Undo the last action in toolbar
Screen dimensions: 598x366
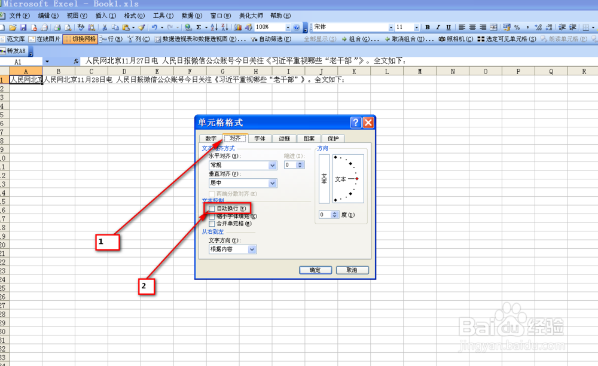click(x=154, y=28)
